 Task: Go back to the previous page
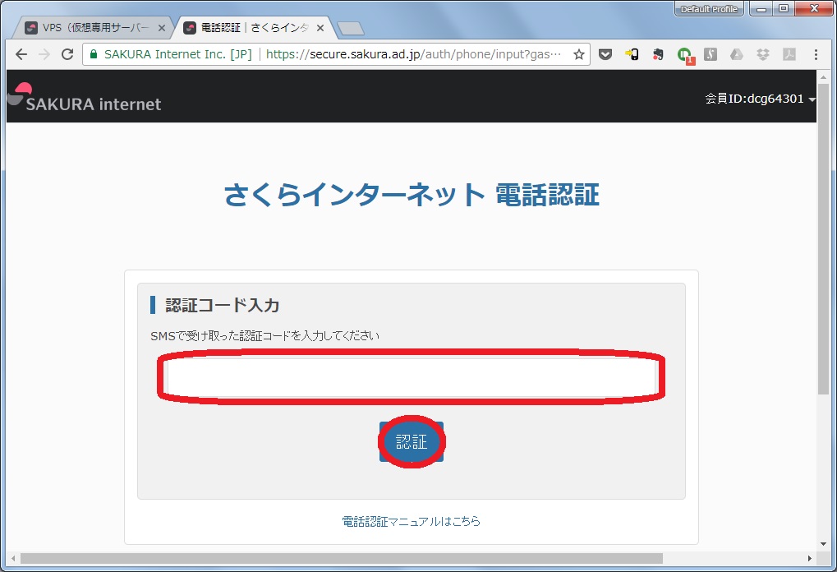pos(21,54)
